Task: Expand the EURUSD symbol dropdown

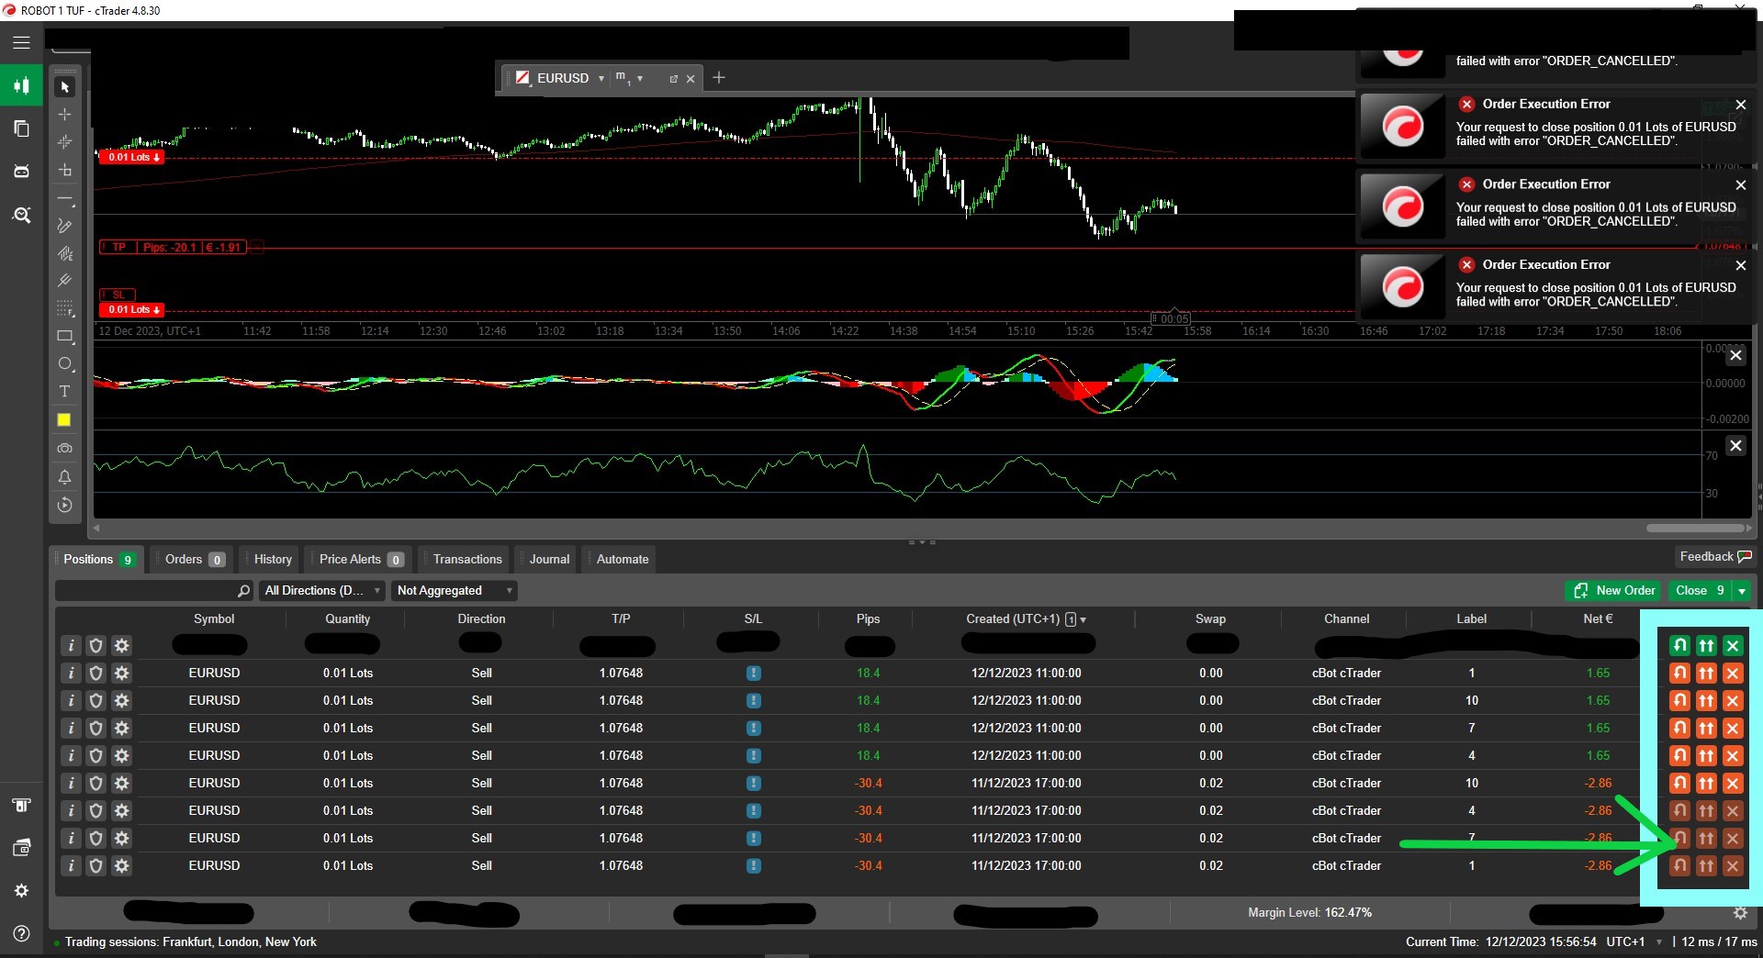Action: click(x=601, y=79)
